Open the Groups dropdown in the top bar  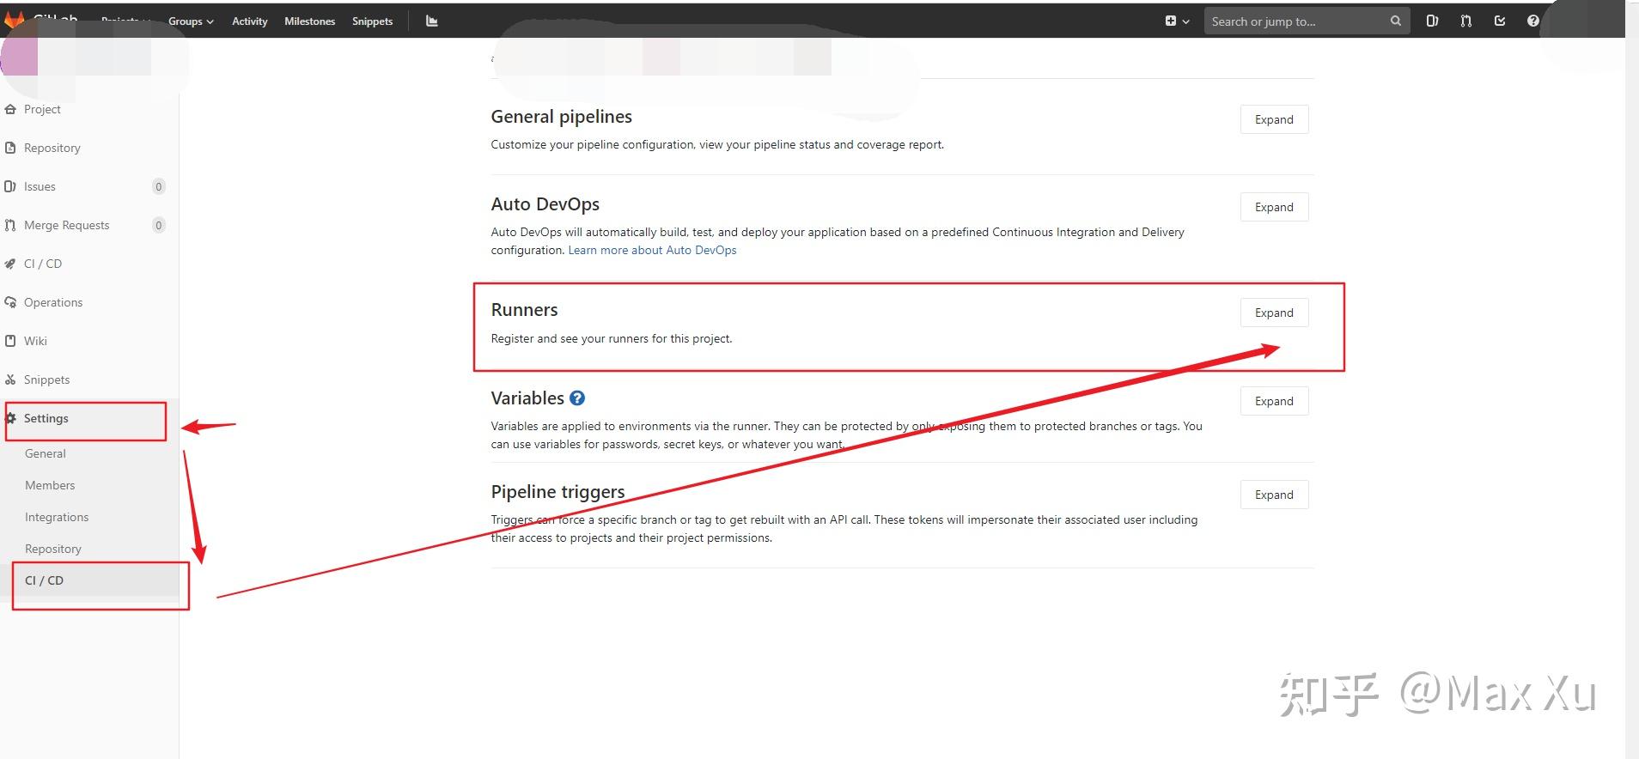pos(191,21)
